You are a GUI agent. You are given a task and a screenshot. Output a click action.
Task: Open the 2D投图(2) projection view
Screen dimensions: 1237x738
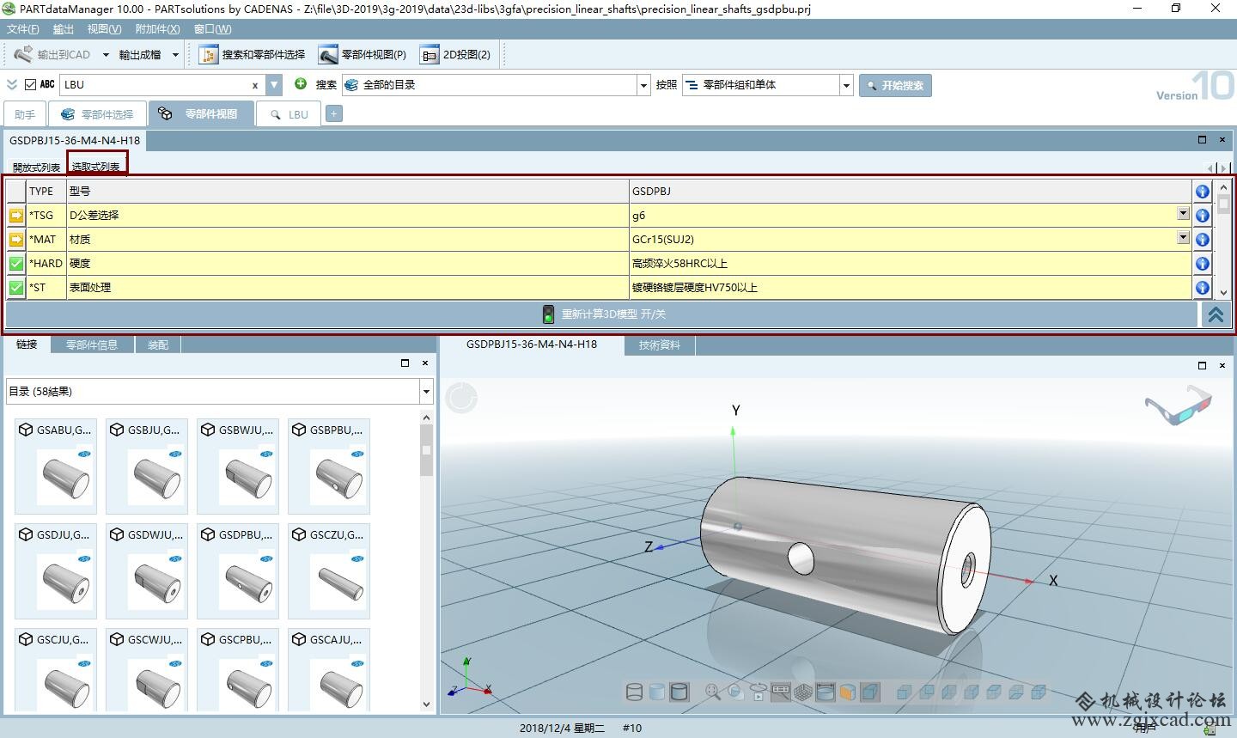pyautogui.click(x=455, y=54)
